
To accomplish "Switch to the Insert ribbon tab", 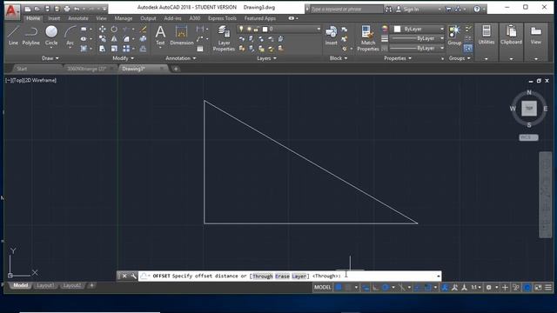I will 54,18.
